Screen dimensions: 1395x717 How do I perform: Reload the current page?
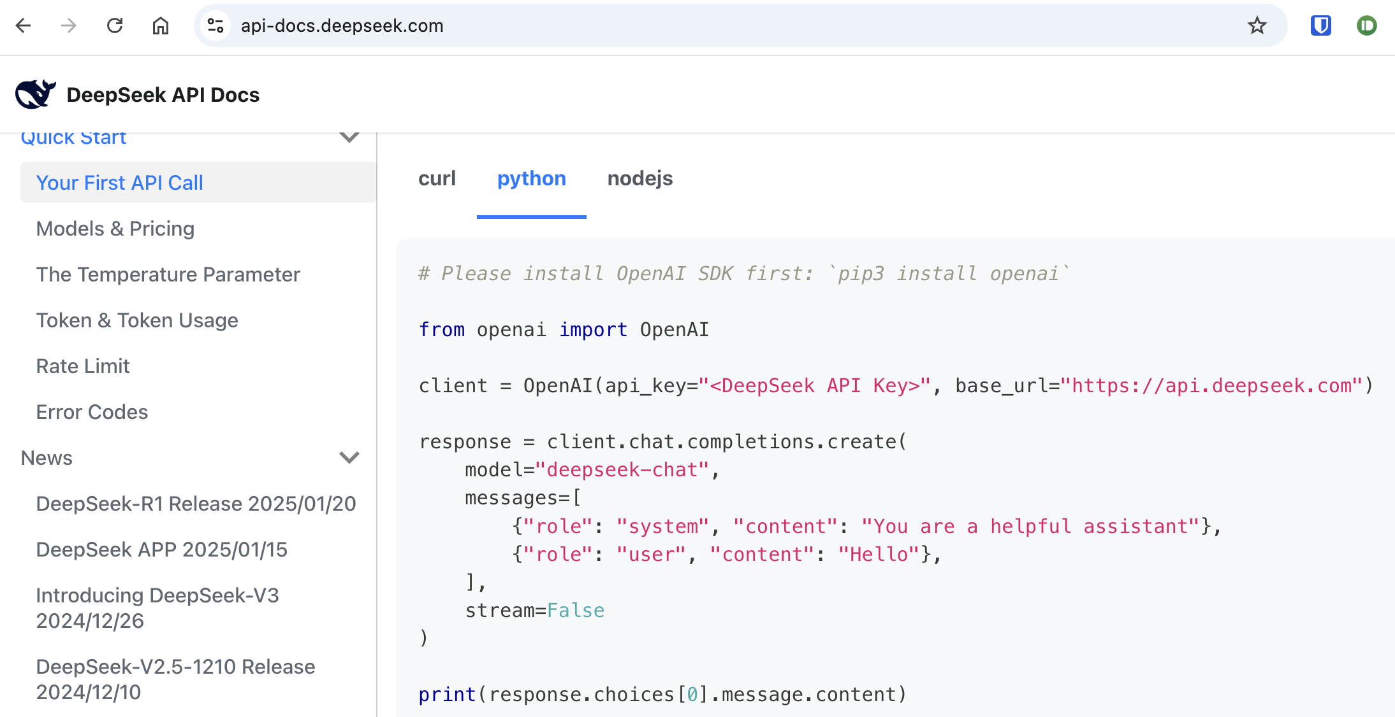(115, 25)
